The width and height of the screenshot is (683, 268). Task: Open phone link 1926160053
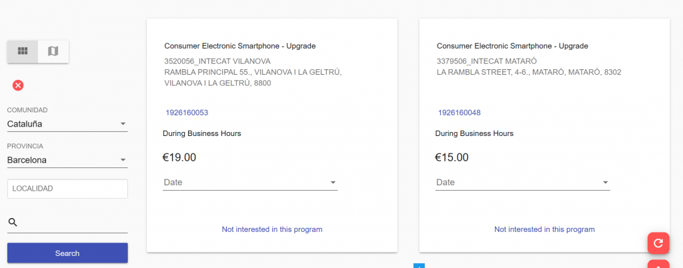(187, 113)
